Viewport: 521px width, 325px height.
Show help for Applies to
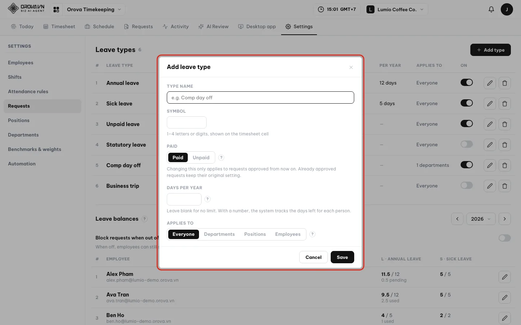(313, 234)
